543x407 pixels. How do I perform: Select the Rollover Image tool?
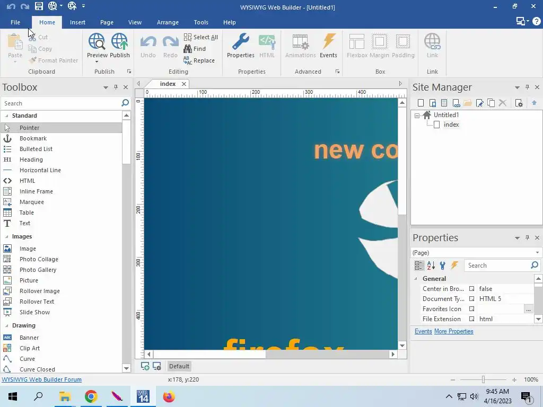62,291
